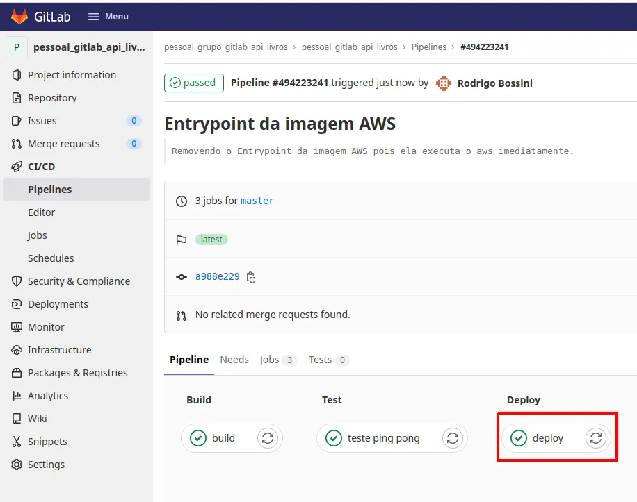
Task: Click the Issues sidebar icon
Action: click(x=17, y=121)
